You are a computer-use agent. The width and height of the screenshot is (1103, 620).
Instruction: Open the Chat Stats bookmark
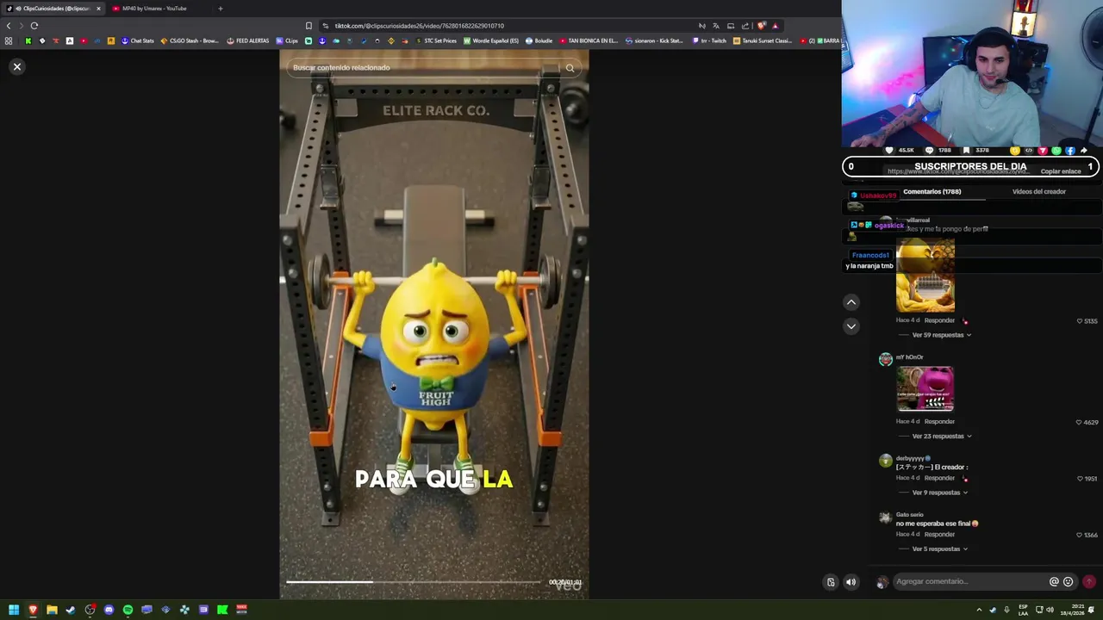coord(138,40)
